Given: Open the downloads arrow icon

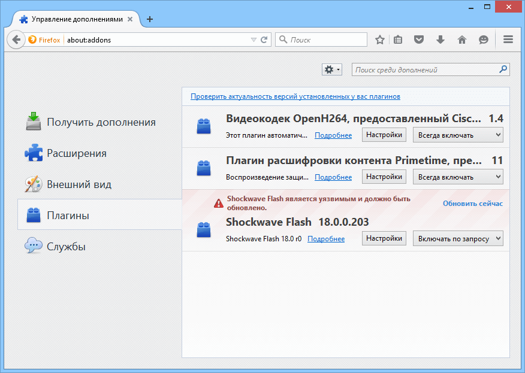Looking at the screenshot, I should 440,40.
